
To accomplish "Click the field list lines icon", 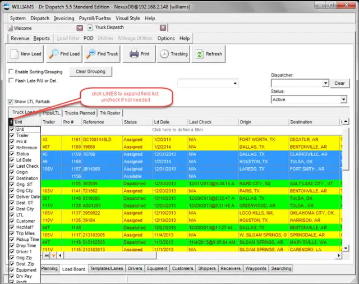I will 11,122.
